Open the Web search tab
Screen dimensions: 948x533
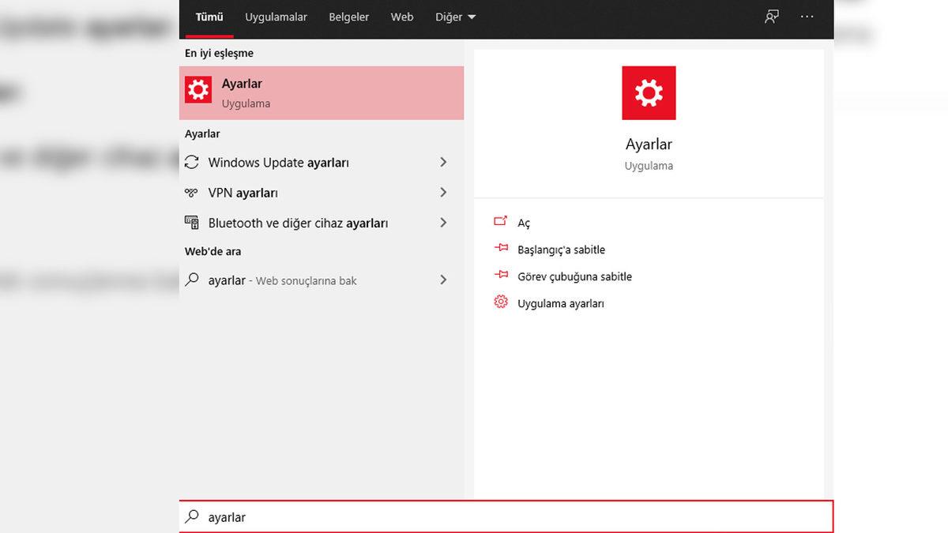[401, 16]
